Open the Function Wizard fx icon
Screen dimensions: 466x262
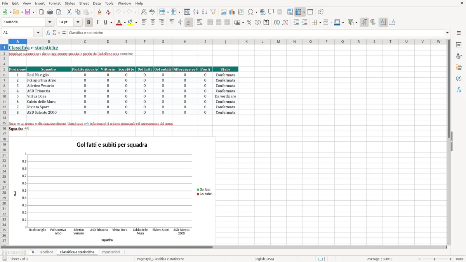(x=48, y=33)
